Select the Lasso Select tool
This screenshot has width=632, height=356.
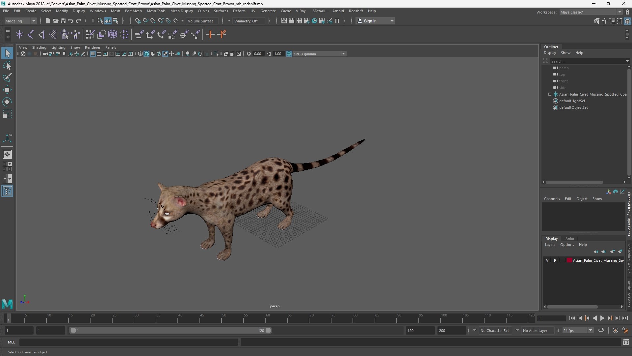point(7,66)
